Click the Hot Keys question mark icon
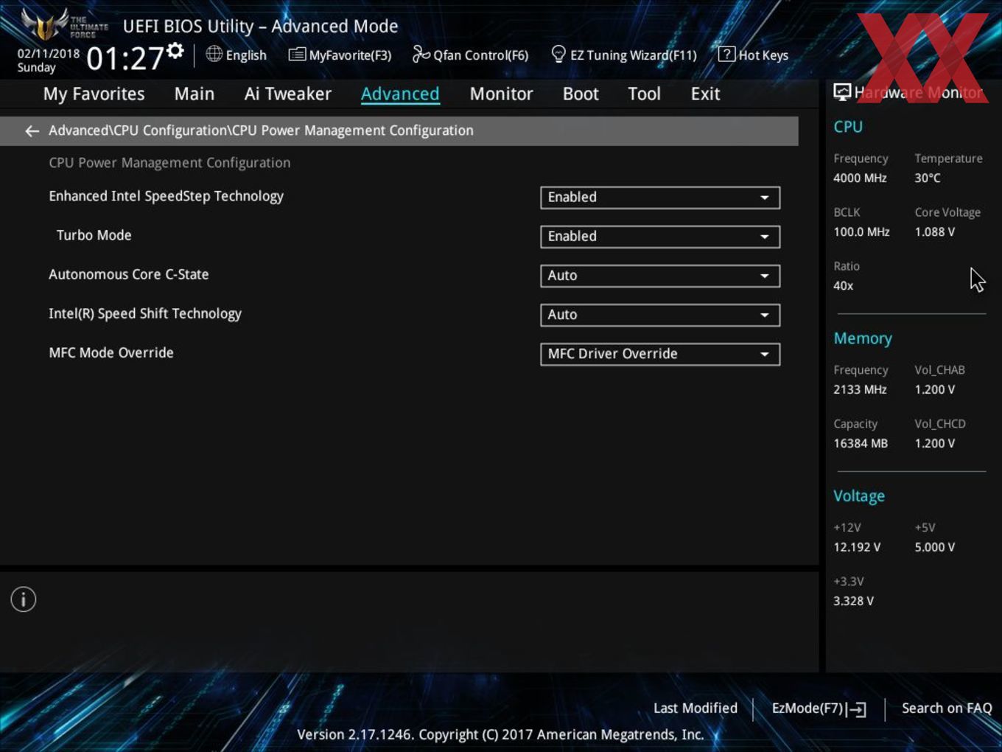 (726, 54)
